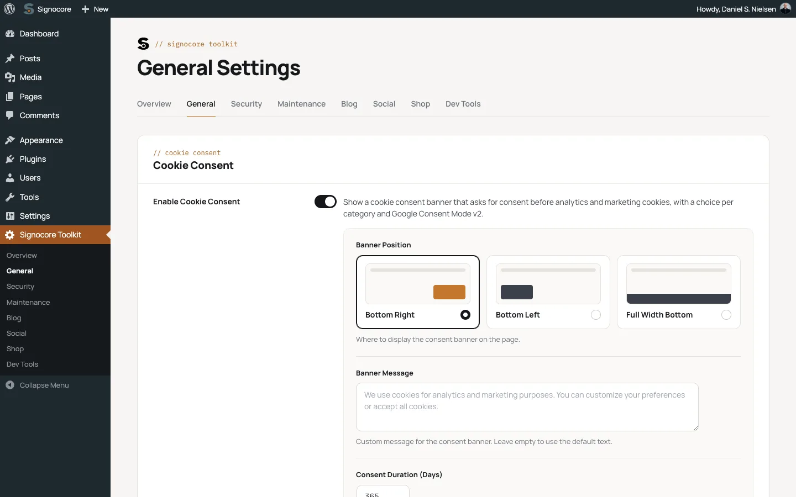
Task: Click inside the Banner Message textarea
Action: [527, 407]
